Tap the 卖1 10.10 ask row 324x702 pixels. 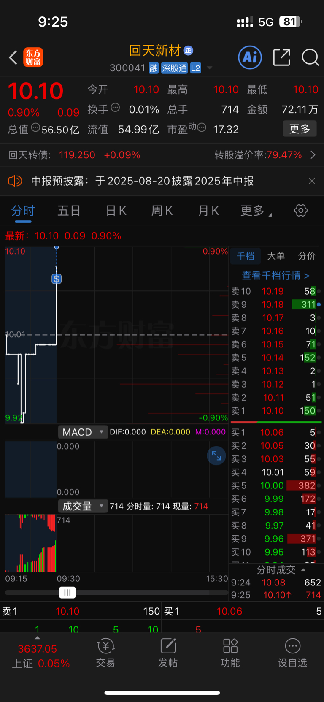276,411
